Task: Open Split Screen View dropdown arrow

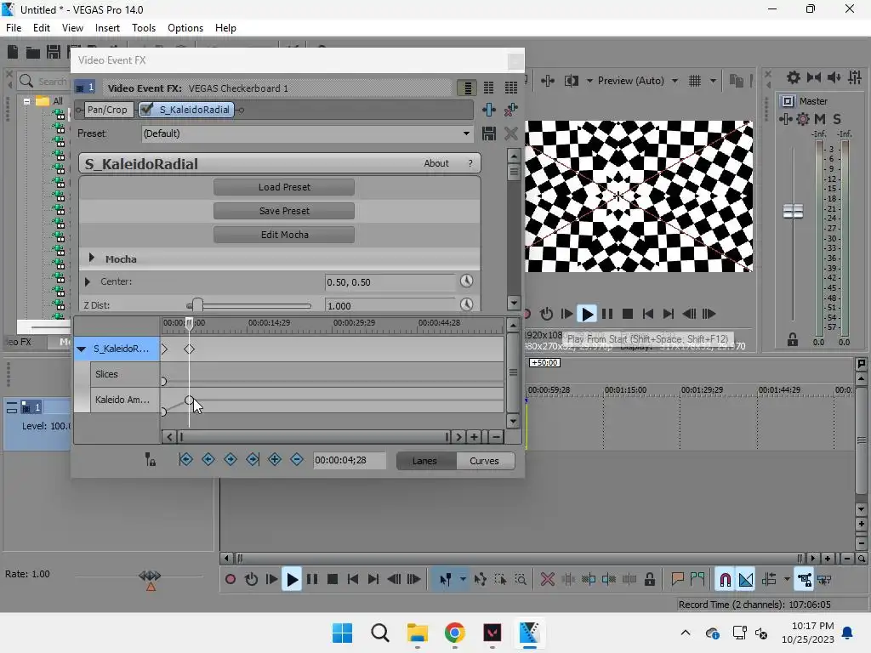Action: (589, 81)
